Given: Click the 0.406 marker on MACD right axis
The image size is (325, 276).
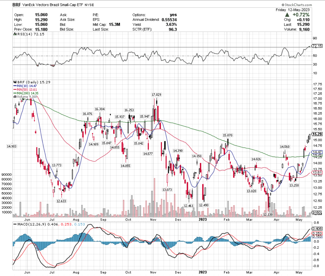Looking at the screenshot, I should [317, 229].
